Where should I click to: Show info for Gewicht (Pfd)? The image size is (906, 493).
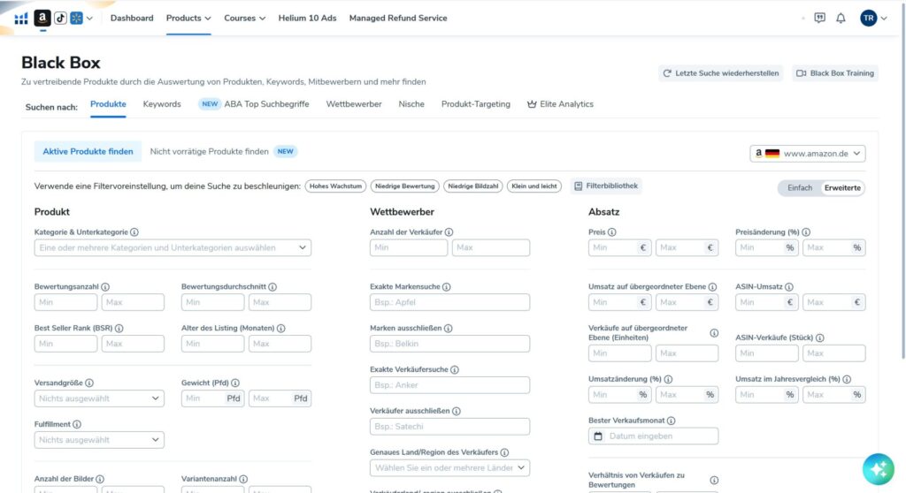coord(235,383)
